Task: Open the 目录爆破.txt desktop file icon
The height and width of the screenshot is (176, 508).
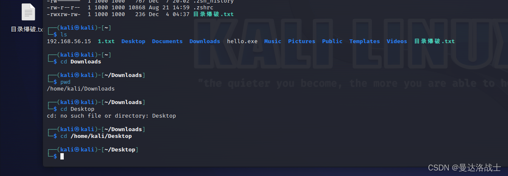Action: coord(28,12)
